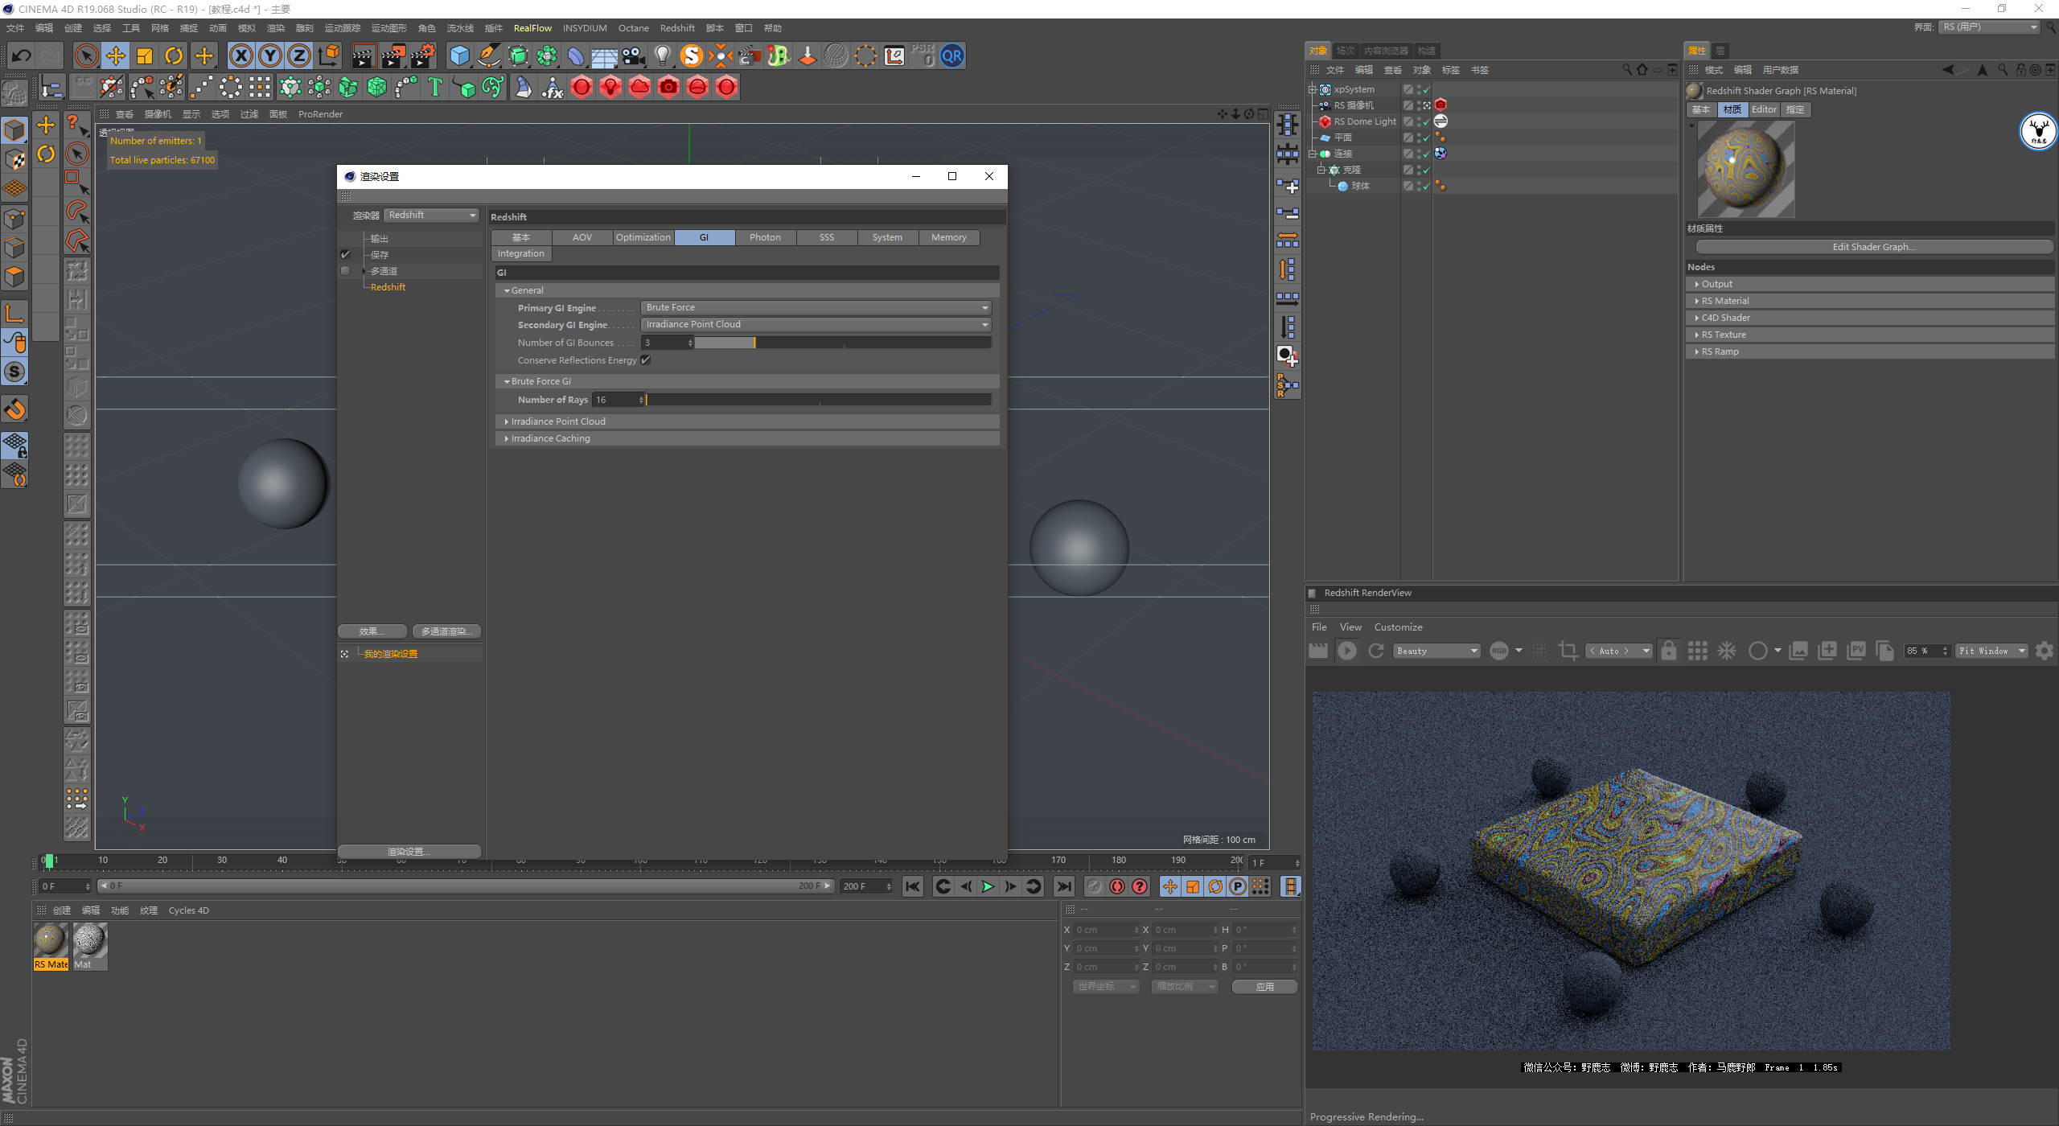Viewport: 2059px width, 1126px height.
Task: Toggle the X axis lock icon
Action: pos(240,55)
